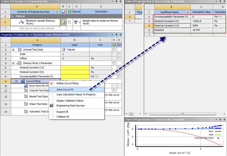Click the Biaxial Test Data icon in row 12

(x=26, y=96)
